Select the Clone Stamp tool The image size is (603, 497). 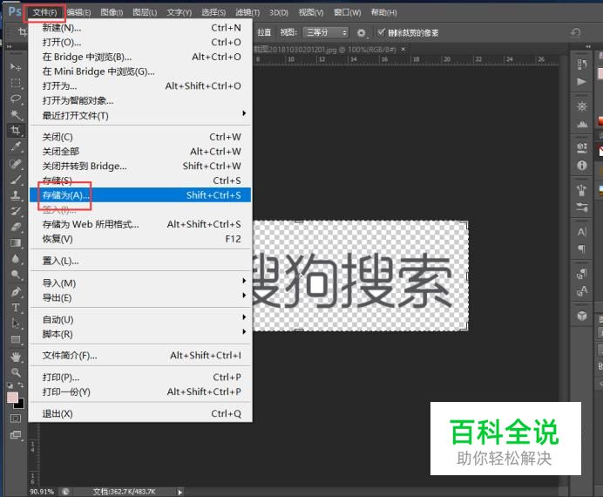point(16,195)
